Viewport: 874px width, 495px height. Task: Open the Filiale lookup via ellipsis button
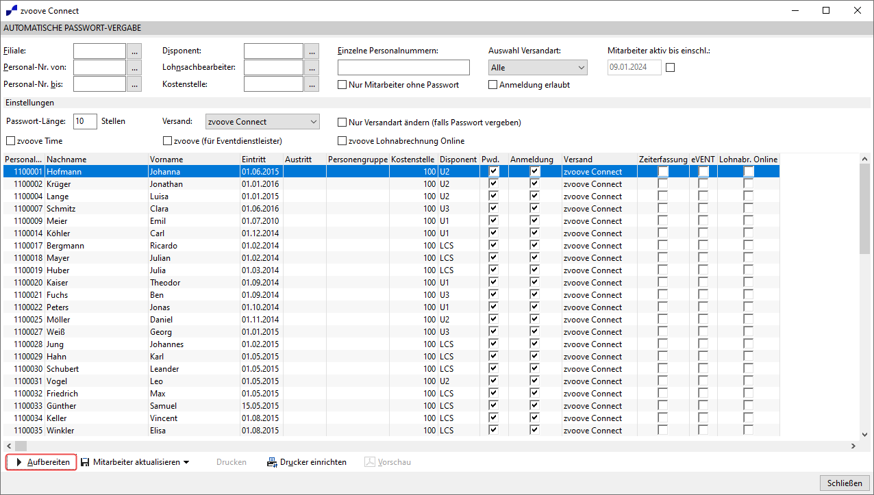tap(134, 51)
